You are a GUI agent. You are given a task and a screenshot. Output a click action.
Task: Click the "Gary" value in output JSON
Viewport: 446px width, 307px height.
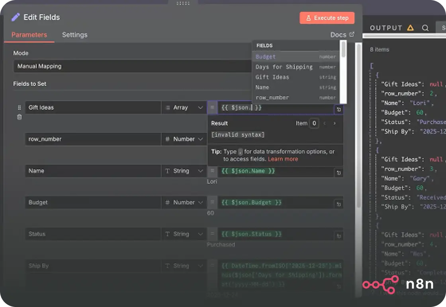419,178
